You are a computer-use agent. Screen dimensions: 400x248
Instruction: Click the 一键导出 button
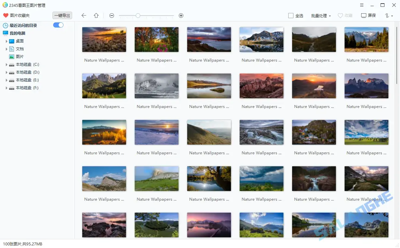[x=62, y=16]
